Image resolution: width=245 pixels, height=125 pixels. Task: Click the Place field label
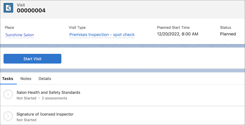(9, 28)
